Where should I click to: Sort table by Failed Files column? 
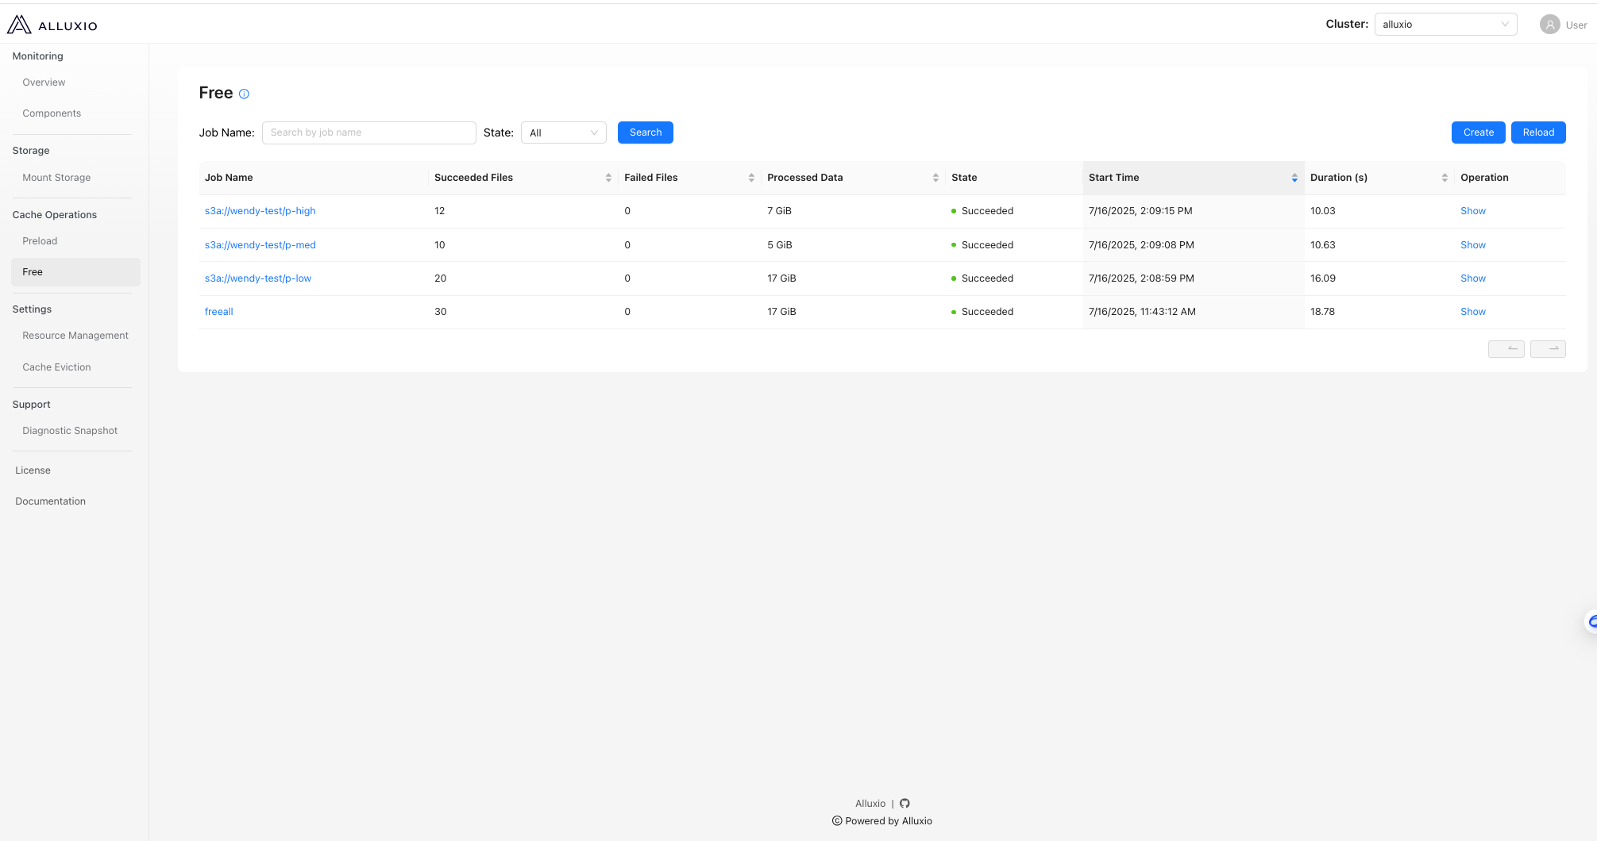(x=751, y=178)
